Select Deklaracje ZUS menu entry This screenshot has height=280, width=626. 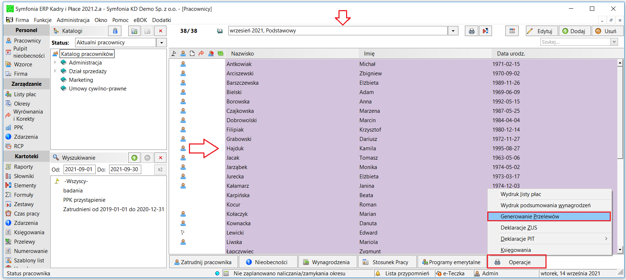549,228
